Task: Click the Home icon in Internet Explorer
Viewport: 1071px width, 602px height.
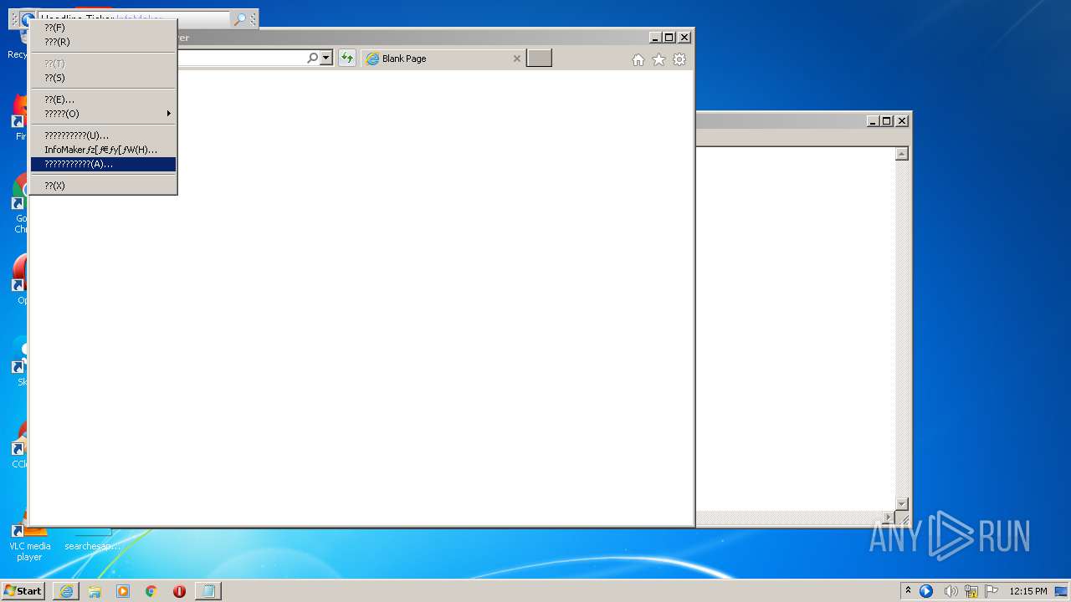Action: click(638, 59)
